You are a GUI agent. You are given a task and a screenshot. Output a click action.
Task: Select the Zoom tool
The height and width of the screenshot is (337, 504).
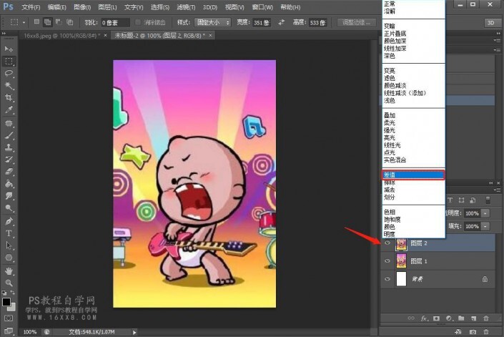pos(9,284)
